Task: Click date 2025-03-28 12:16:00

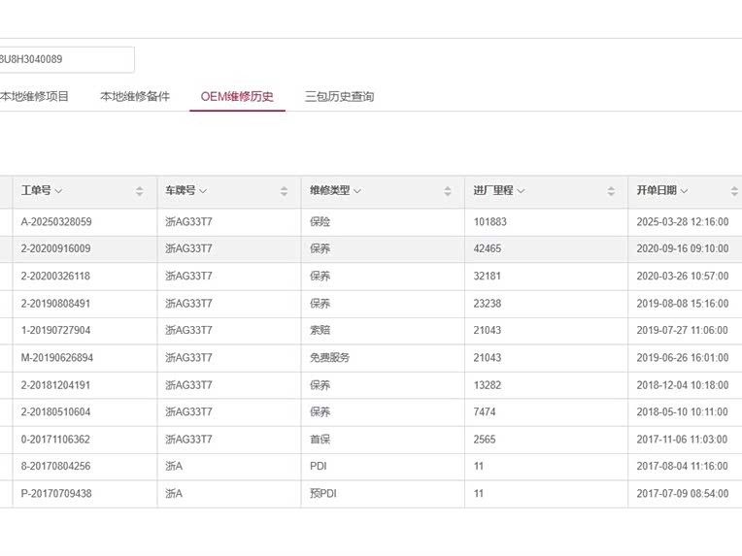Action: (683, 222)
